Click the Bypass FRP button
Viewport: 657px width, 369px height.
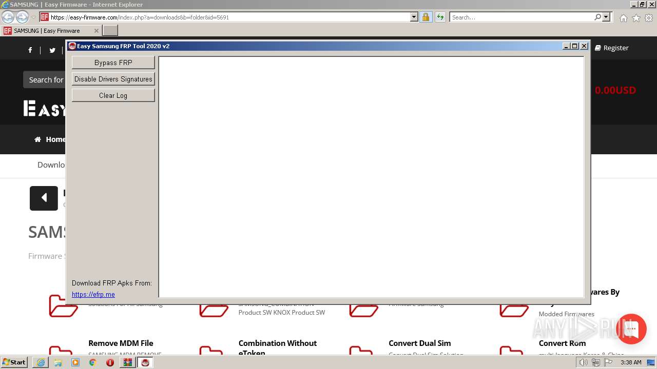(x=113, y=63)
